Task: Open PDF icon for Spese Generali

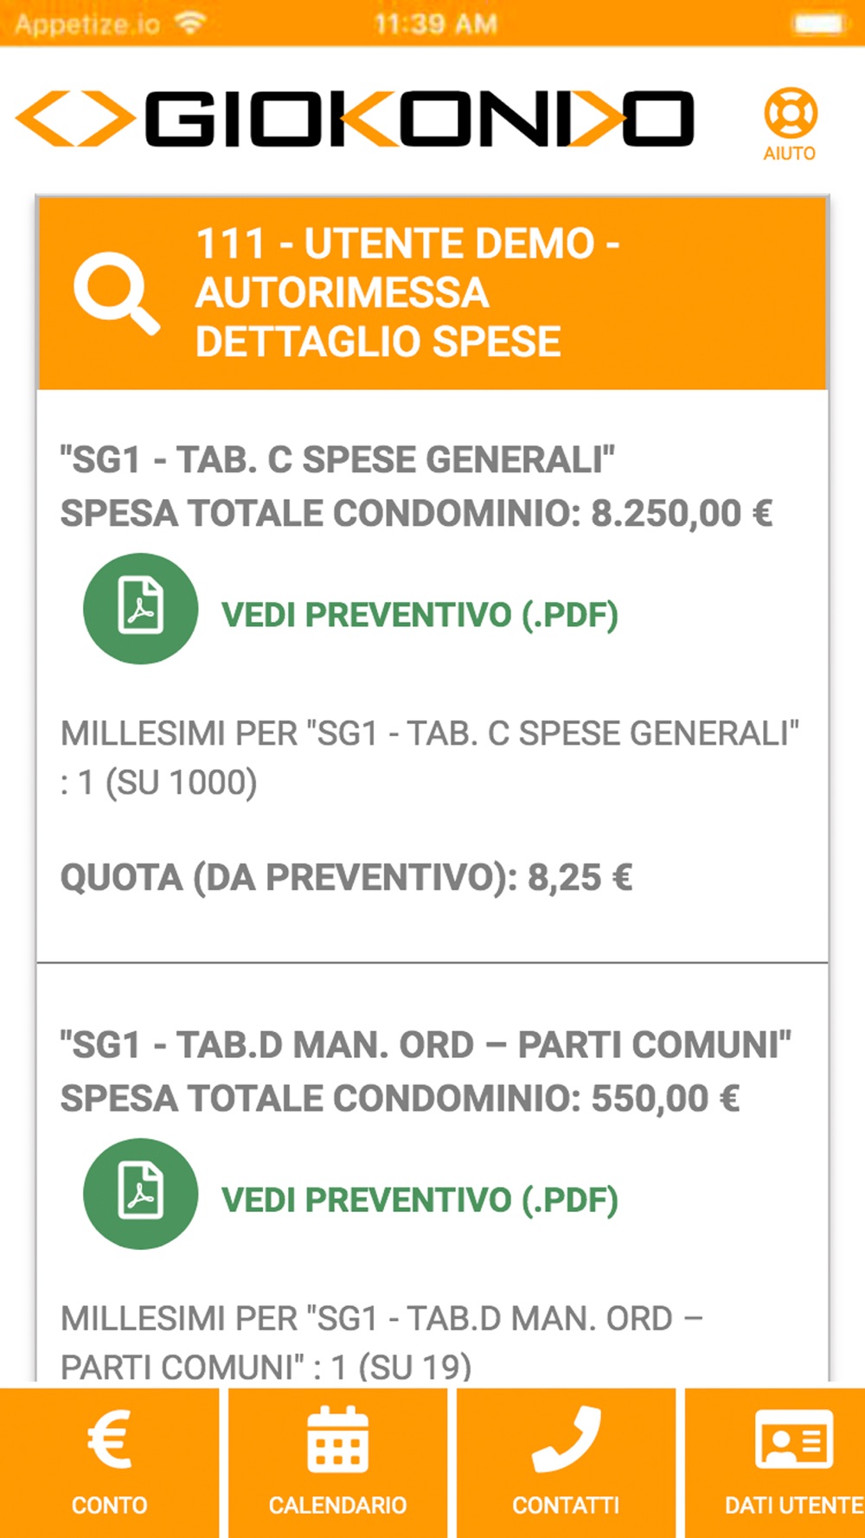Action: click(x=140, y=608)
